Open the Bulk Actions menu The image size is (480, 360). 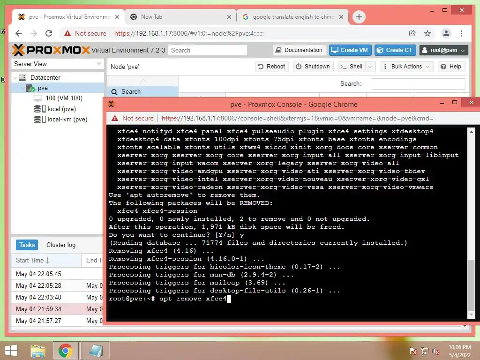pos(406,67)
